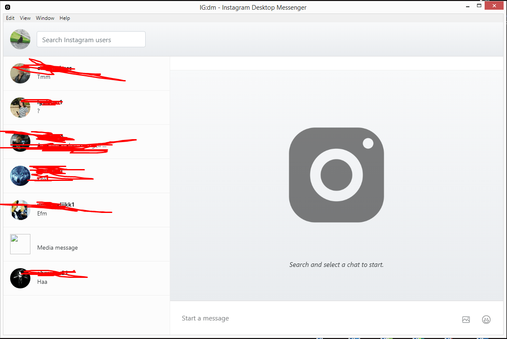
Task: Open the image upload icon
Action: point(466,320)
